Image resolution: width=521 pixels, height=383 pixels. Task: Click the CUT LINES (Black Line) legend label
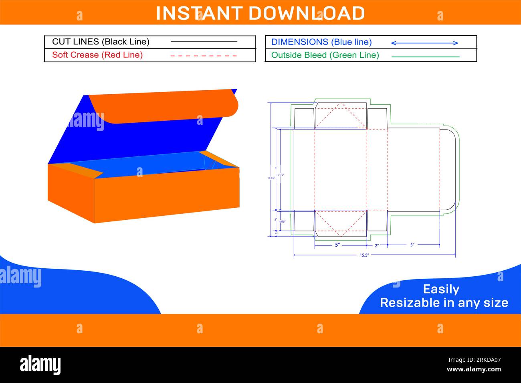[101, 42]
